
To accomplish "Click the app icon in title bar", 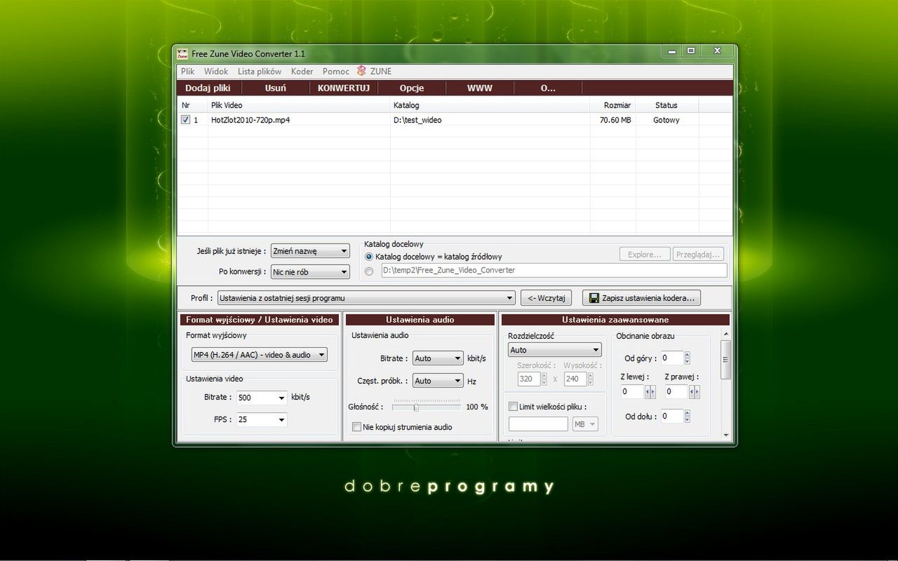I will click(182, 53).
